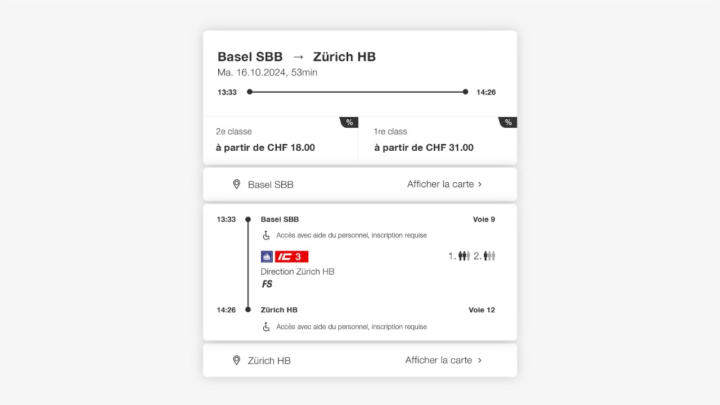Select the 1re class fare from CHF 31.00
720x405 pixels.
[438, 141]
